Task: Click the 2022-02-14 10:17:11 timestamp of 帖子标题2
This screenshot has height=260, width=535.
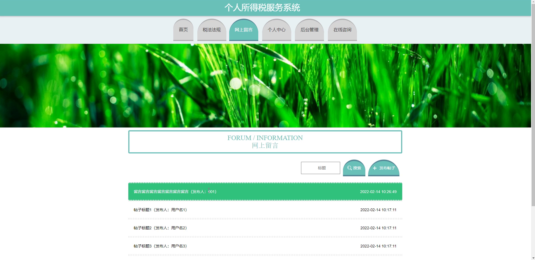Action: 378,228
